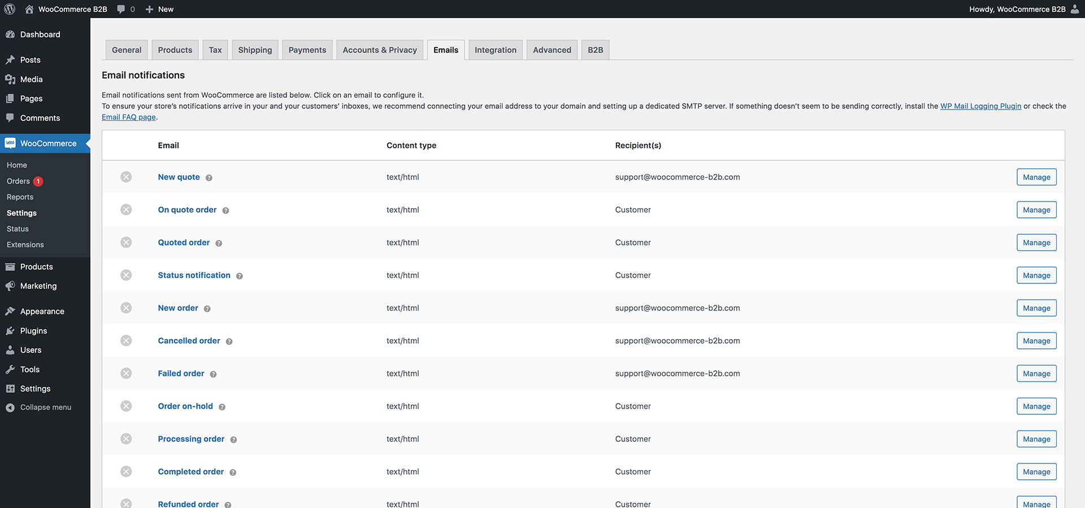Click the WordPress logo icon
Image resolution: width=1085 pixels, height=508 pixels.
coord(10,9)
